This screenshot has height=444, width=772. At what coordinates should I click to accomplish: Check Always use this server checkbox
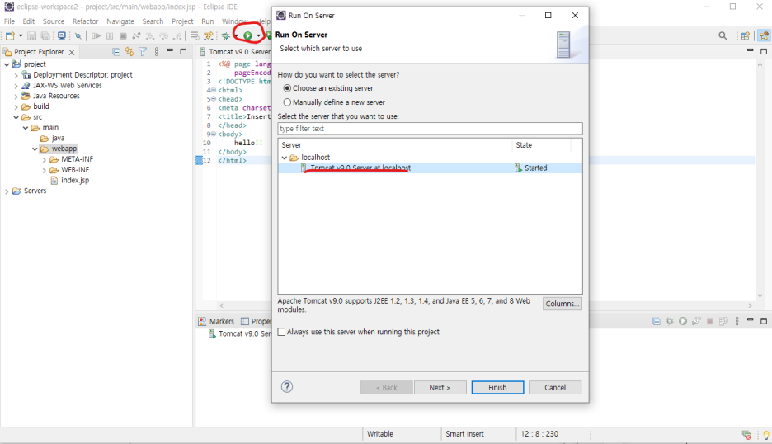tap(281, 332)
